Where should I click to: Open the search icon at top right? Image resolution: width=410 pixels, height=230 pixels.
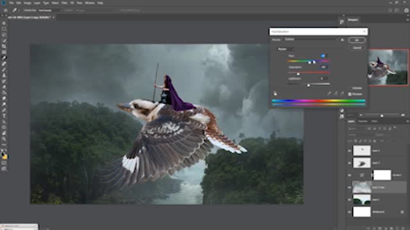pyautogui.click(x=391, y=10)
